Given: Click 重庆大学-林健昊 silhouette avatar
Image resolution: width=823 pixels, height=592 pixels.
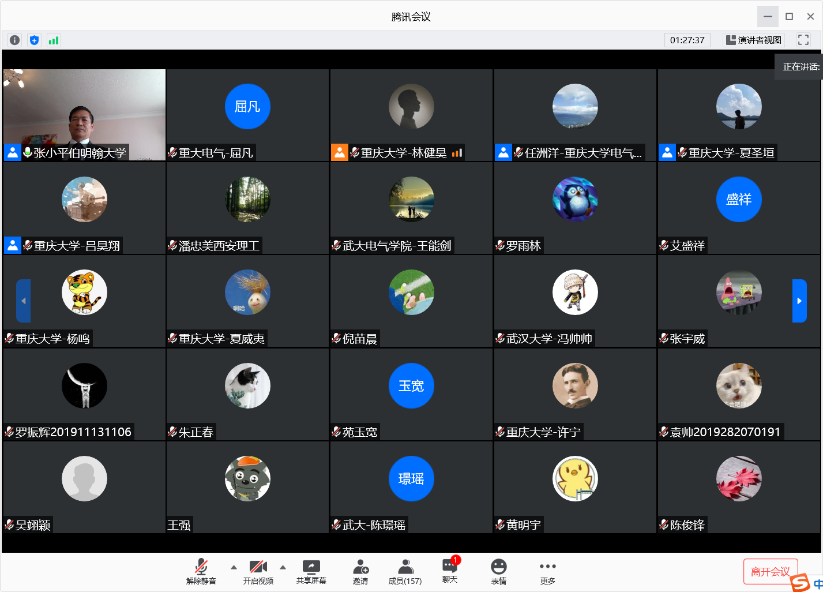Looking at the screenshot, I should [411, 106].
